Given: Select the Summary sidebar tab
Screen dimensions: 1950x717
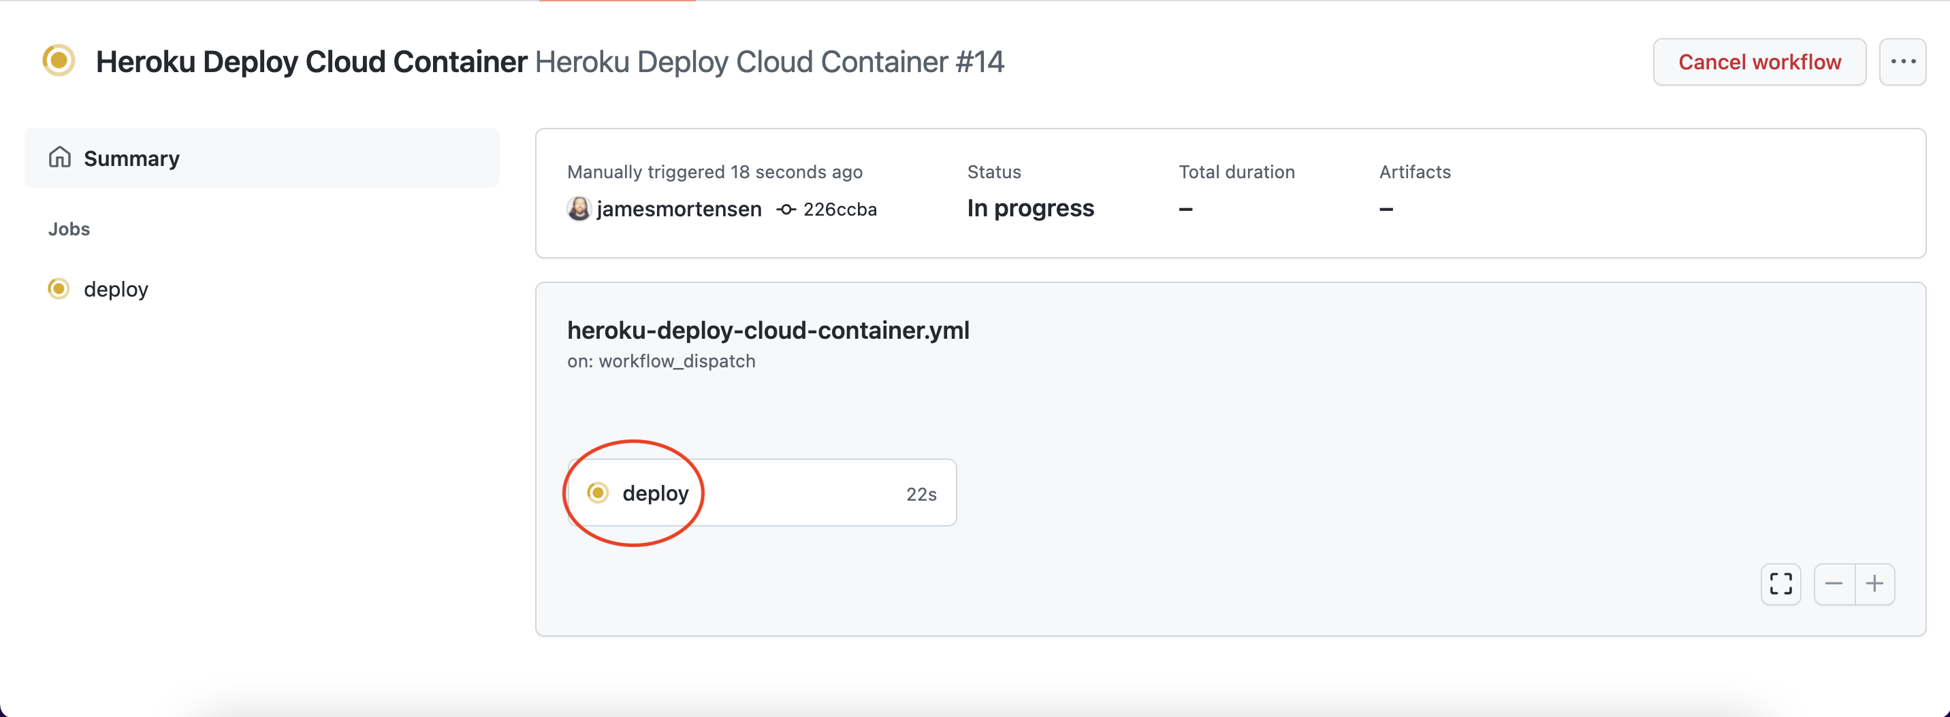Looking at the screenshot, I should [262, 158].
